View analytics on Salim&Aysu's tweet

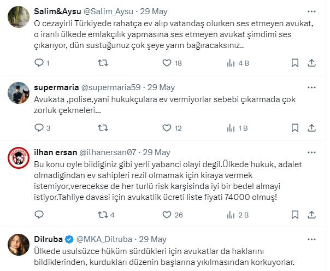(231, 63)
